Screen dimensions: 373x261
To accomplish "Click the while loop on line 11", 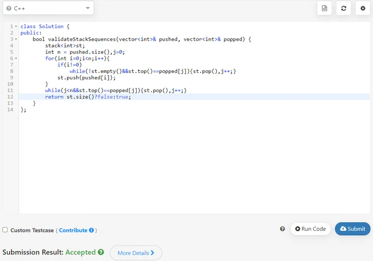I will coord(116,90).
